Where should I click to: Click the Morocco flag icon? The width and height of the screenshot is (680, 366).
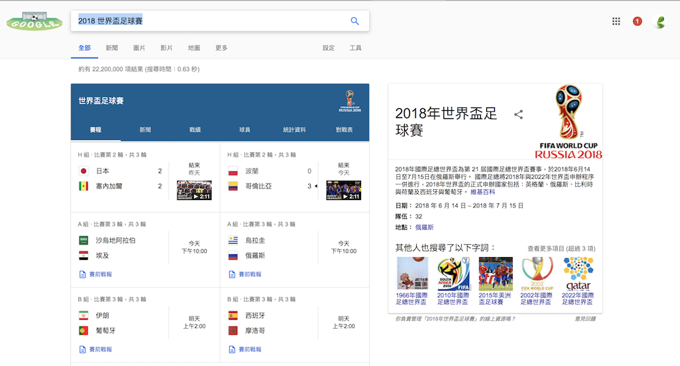pyautogui.click(x=233, y=331)
